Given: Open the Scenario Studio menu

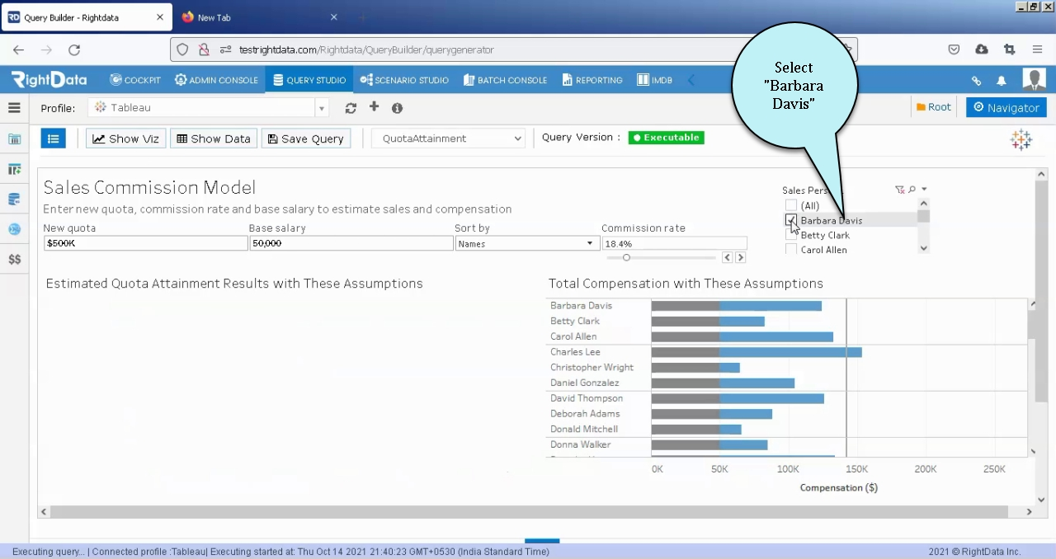Looking at the screenshot, I should 404,80.
